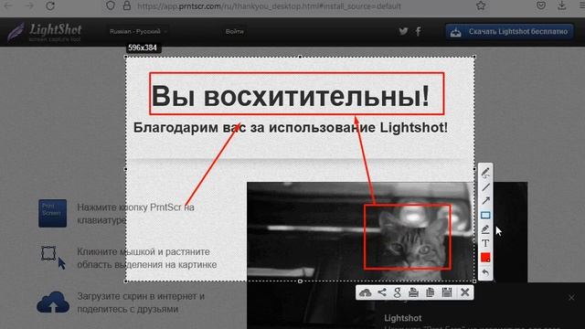Upload screenshot to the cloud
The image size is (585, 329).
[x=365, y=292]
